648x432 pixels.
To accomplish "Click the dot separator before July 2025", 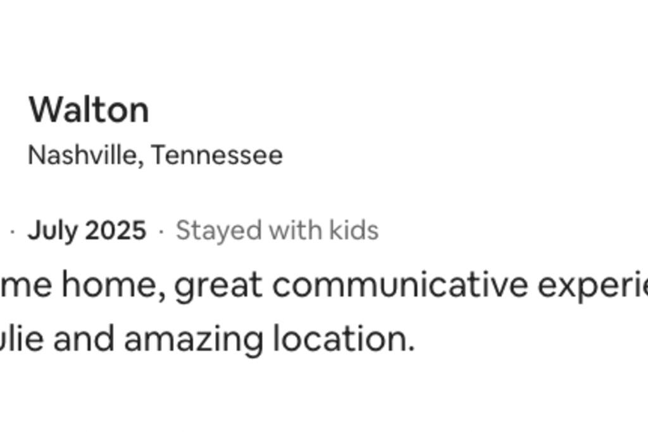I will click(13, 231).
